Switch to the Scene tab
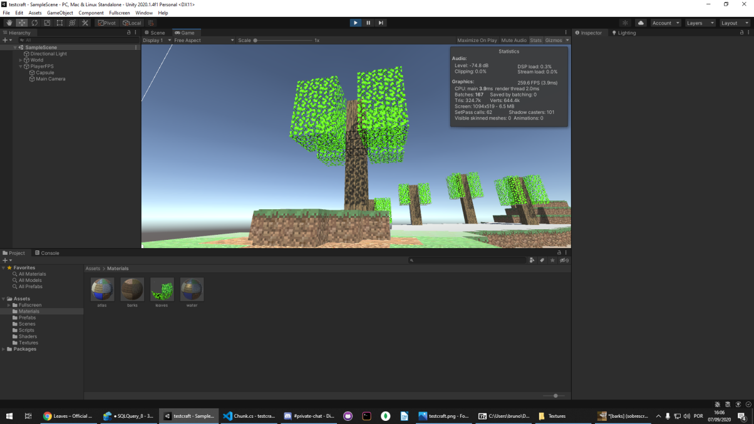This screenshot has height=424, width=754. (x=155, y=33)
